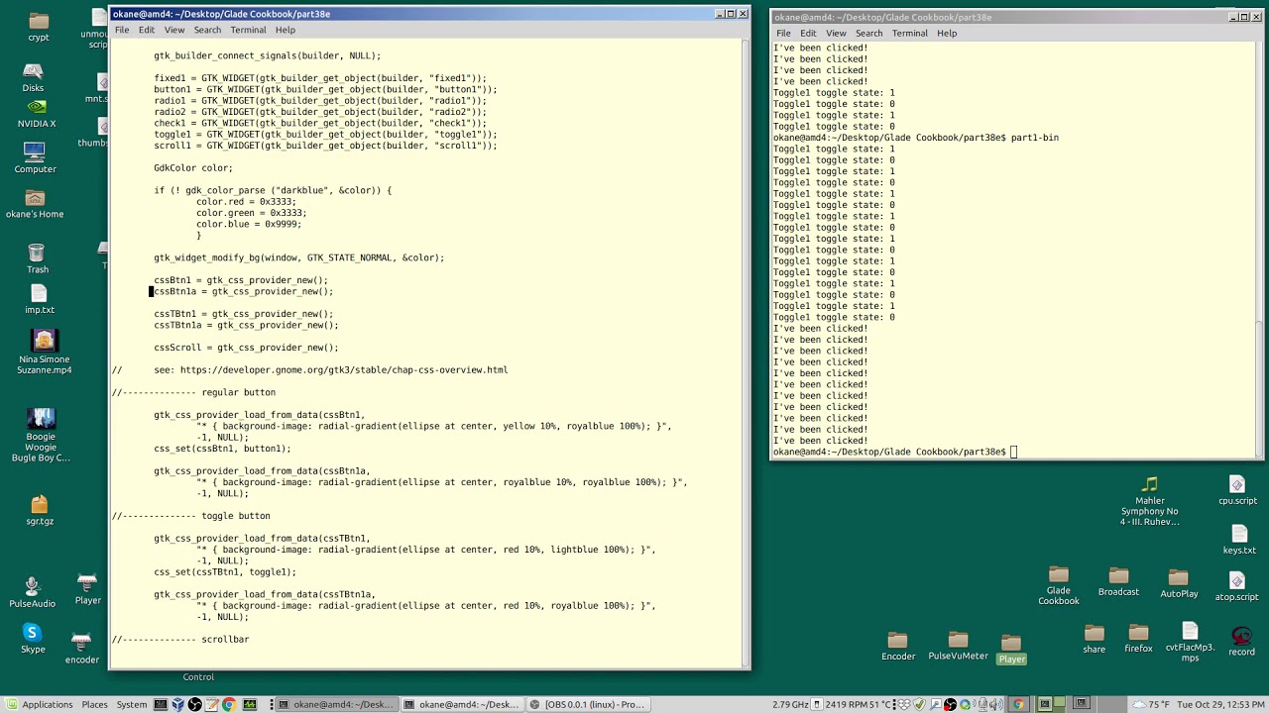Click the Dropbox tray icon
This screenshot has width=1269, height=713.
[904, 704]
